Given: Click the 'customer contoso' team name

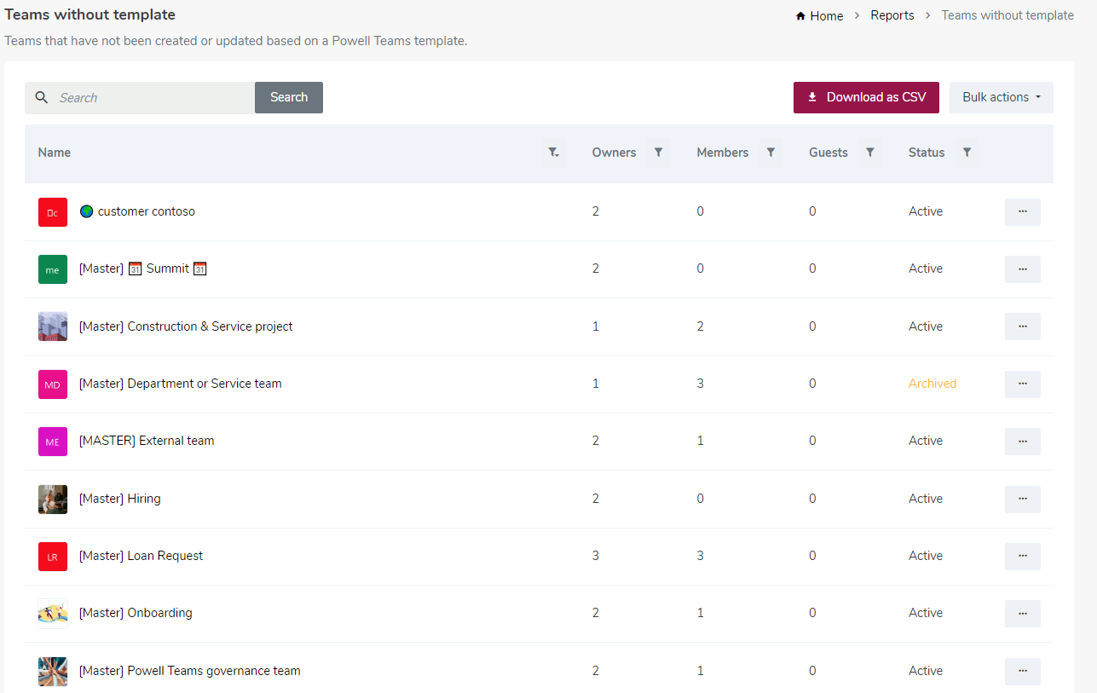Looking at the screenshot, I should pyautogui.click(x=147, y=211).
